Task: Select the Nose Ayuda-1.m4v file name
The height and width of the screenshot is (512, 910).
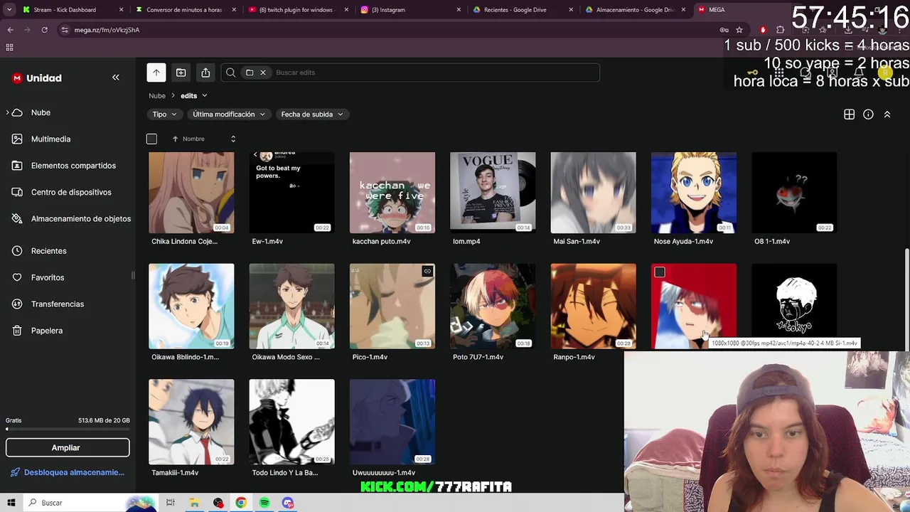Action: (683, 242)
